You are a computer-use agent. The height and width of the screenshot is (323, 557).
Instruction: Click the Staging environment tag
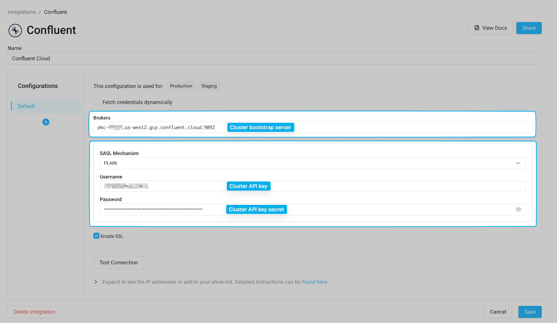209,86
